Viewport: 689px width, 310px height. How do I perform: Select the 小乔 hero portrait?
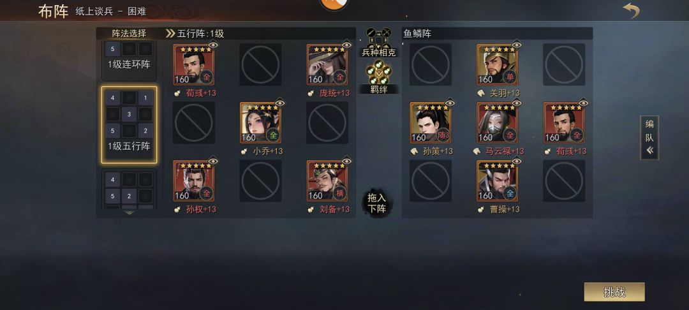[260, 123]
